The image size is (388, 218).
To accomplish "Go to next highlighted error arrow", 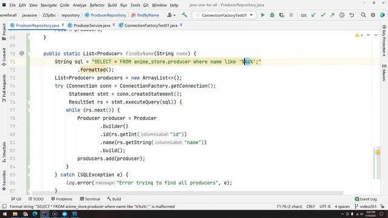I will click(376, 35).
